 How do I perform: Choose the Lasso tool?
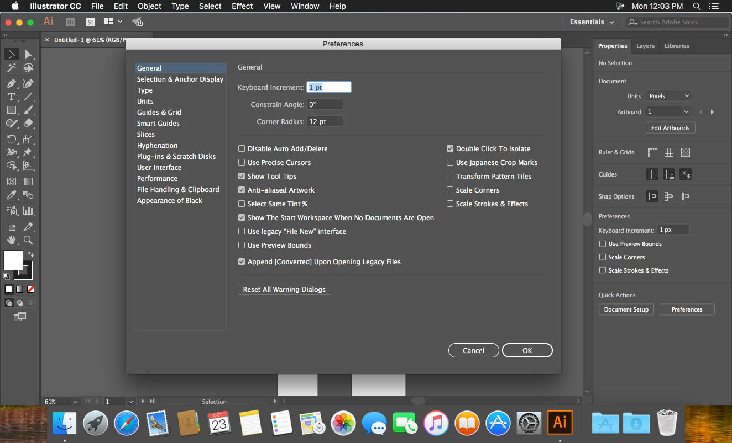28,68
